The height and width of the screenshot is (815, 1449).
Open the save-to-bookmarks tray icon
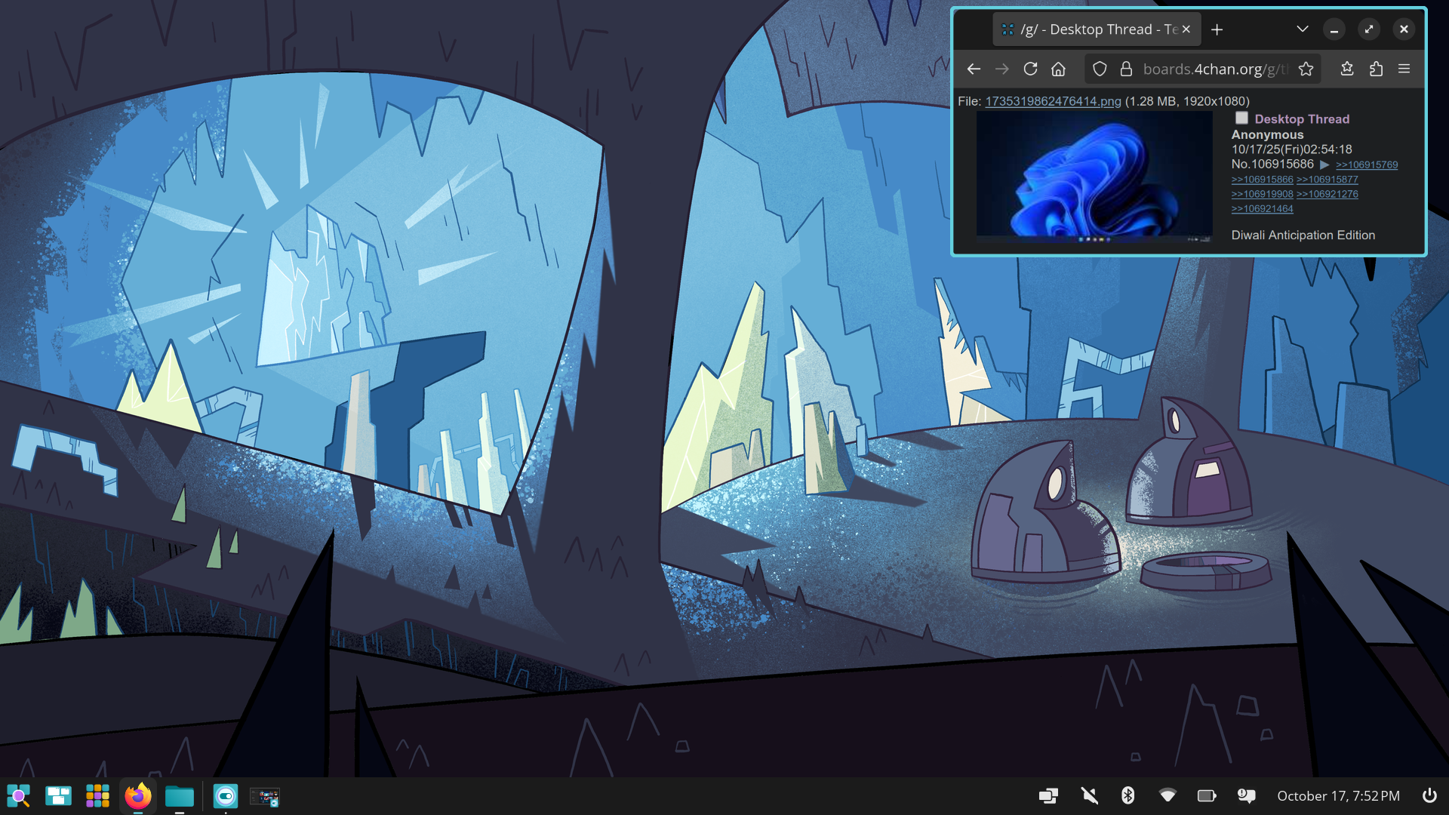1347,69
